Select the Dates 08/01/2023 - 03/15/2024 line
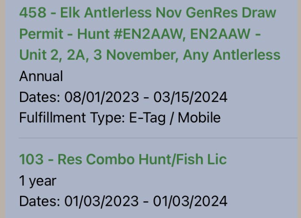The width and height of the screenshot is (301, 218). 123,97
